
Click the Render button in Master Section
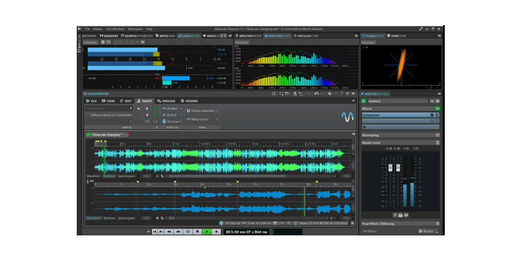click(428, 231)
